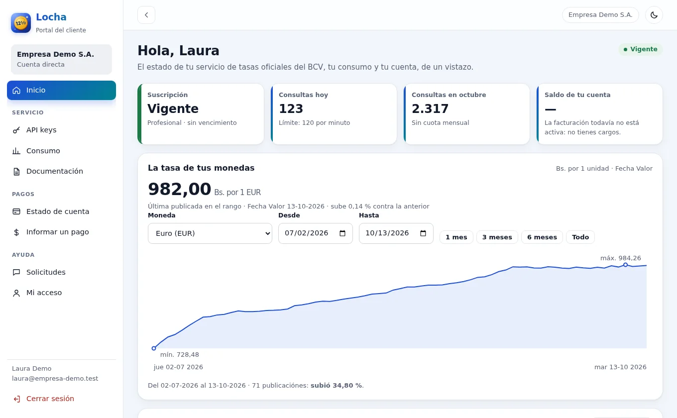677x418 pixels.
Task: Select the 1 mes range button
Action: [x=456, y=237]
